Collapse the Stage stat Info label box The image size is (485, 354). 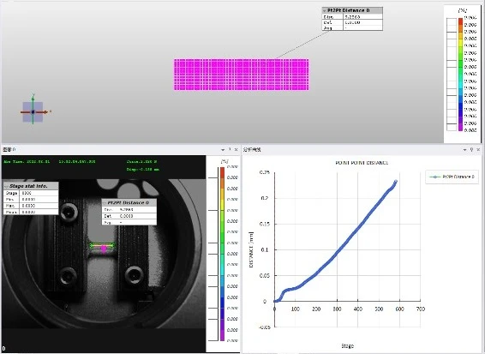coord(6,186)
